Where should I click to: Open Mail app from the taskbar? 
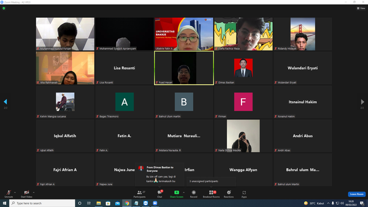click(x=117, y=203)
